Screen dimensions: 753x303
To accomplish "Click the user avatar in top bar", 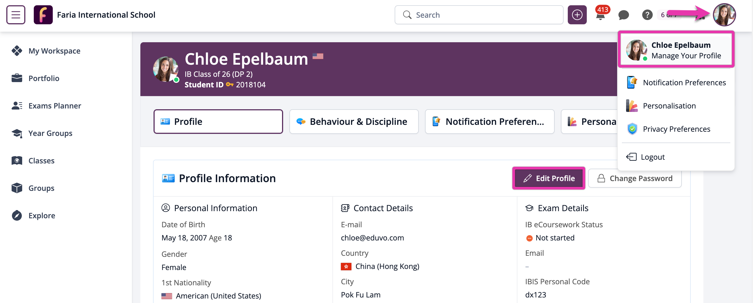I will [724, 15].
